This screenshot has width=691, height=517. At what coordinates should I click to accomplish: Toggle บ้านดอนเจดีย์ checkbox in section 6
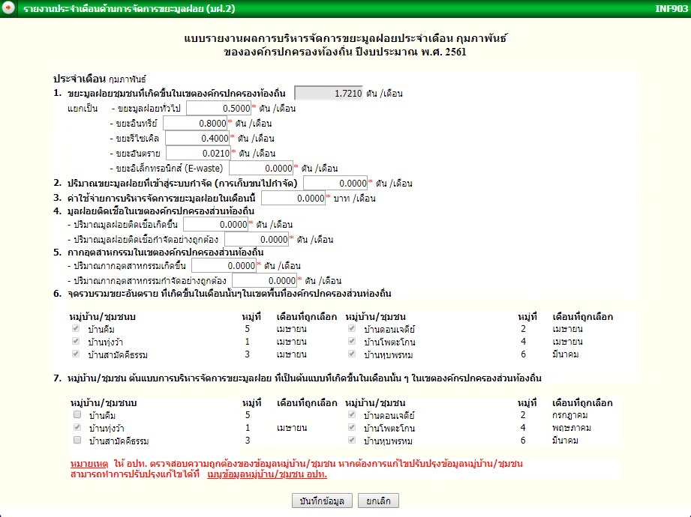pyautogui.click(x=352, y=328)
